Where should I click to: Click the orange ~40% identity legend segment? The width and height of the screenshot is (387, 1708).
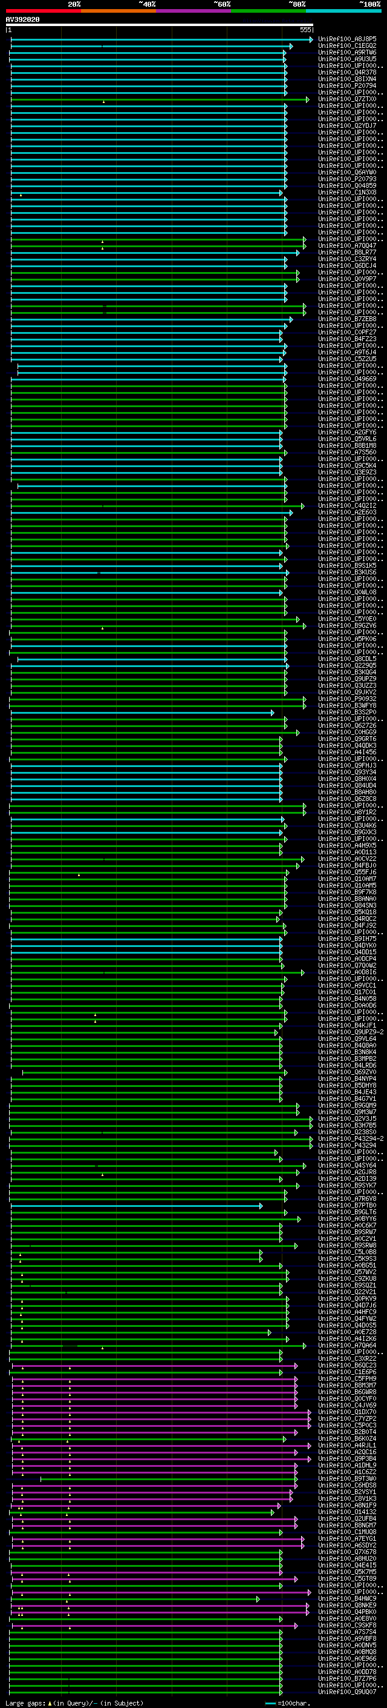coord(119,11)
